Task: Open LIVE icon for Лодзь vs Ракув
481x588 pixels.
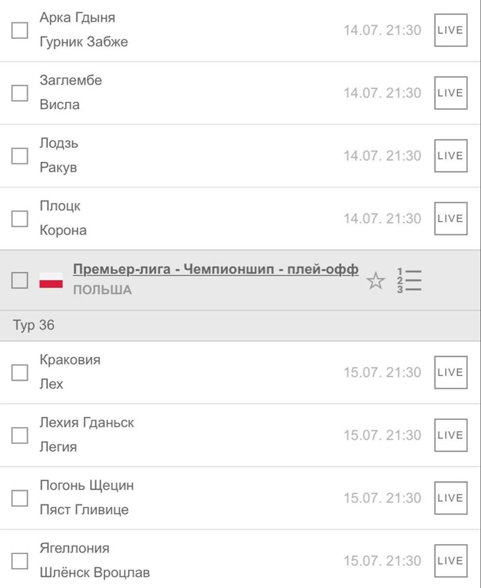Action: pyautogui.click(x=451, y=156)
